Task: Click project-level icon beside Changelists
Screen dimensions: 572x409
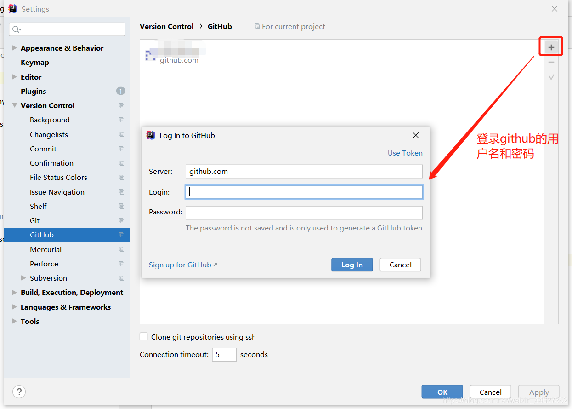Action: [x=121, y=135]
